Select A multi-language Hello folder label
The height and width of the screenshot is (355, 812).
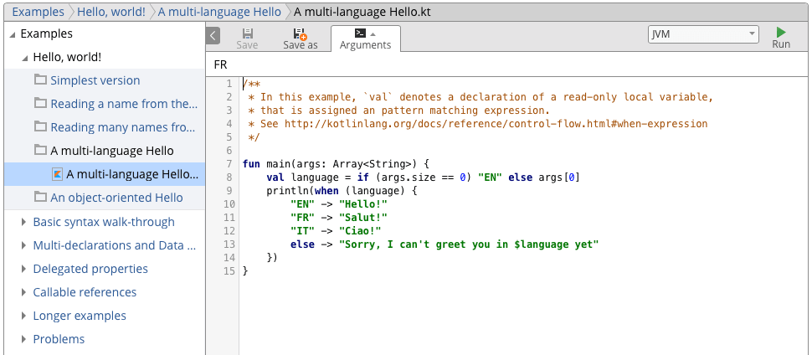coord(112,151)
